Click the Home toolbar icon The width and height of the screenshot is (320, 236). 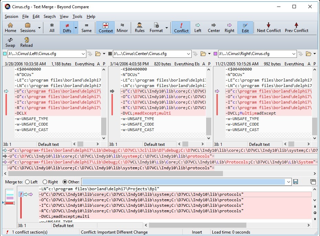pyautogui.click(x=10, y=28)
